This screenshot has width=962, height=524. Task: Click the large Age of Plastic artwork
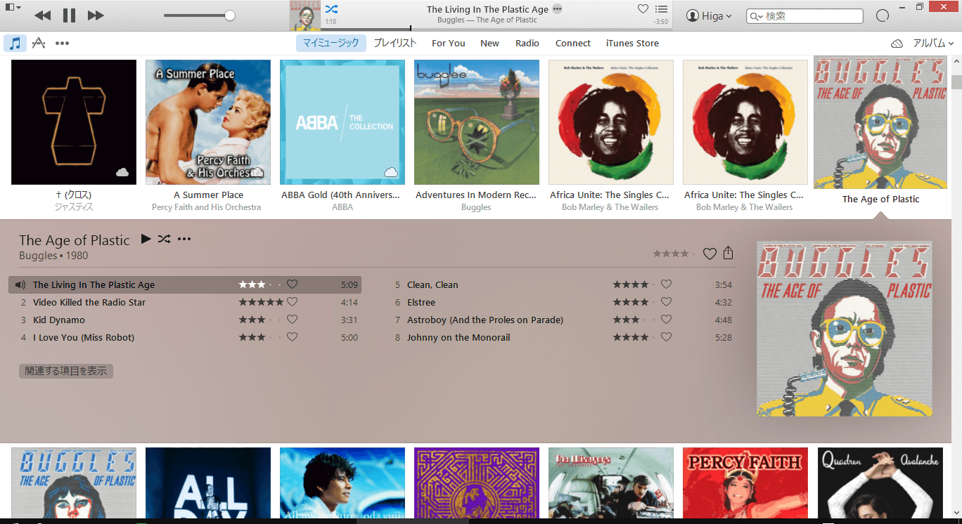(844, 329)
